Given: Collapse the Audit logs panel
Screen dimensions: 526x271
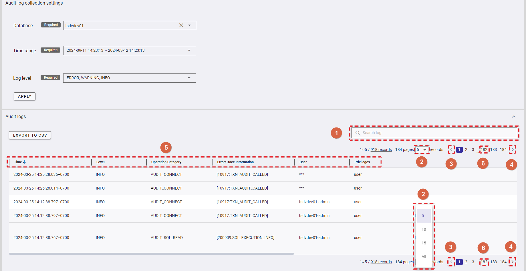Looking at the screenshot, I should click(x=514, y=117).
